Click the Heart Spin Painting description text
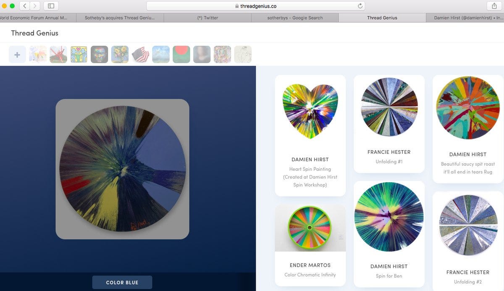 tap(310, 177)
